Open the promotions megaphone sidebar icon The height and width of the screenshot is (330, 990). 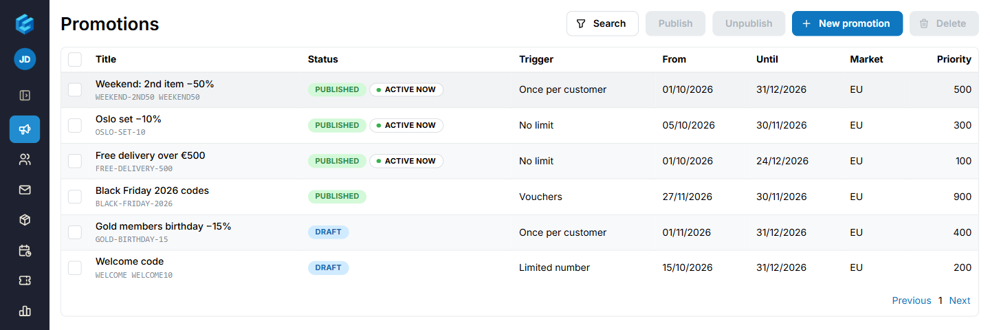tap(25, 129)
